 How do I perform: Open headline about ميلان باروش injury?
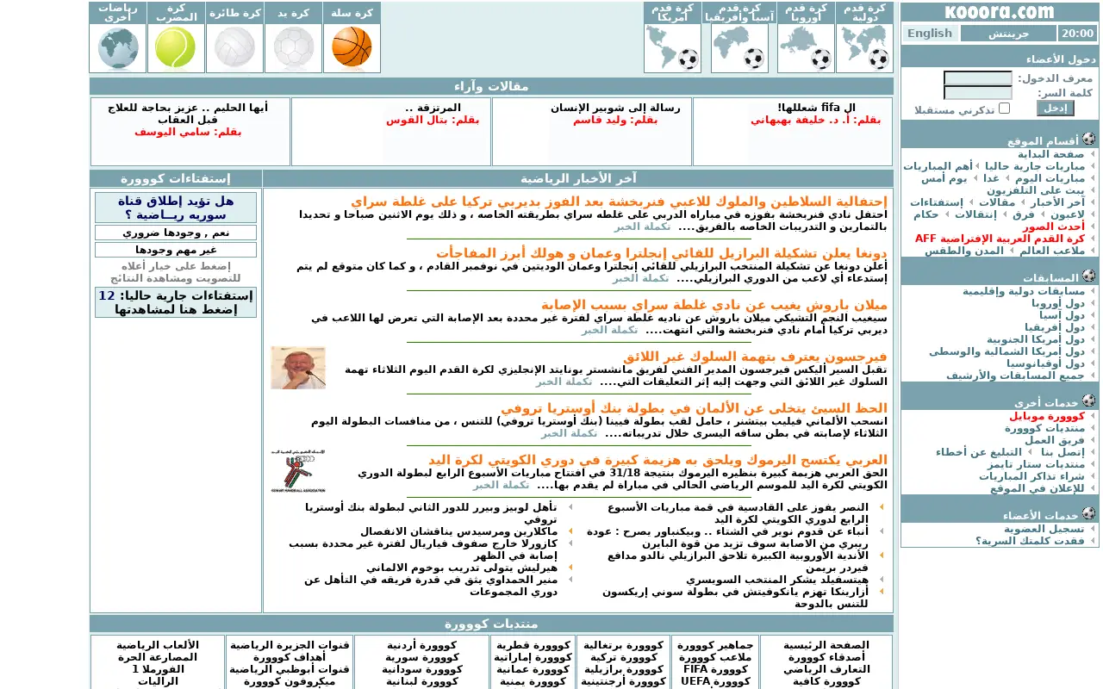(x=714, y=305)
